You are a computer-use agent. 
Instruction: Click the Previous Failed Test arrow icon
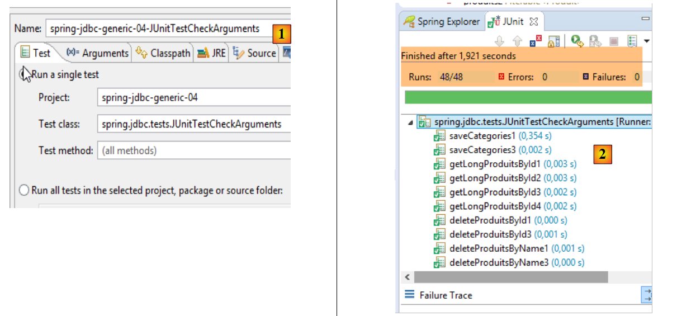[x=517, y=41]
